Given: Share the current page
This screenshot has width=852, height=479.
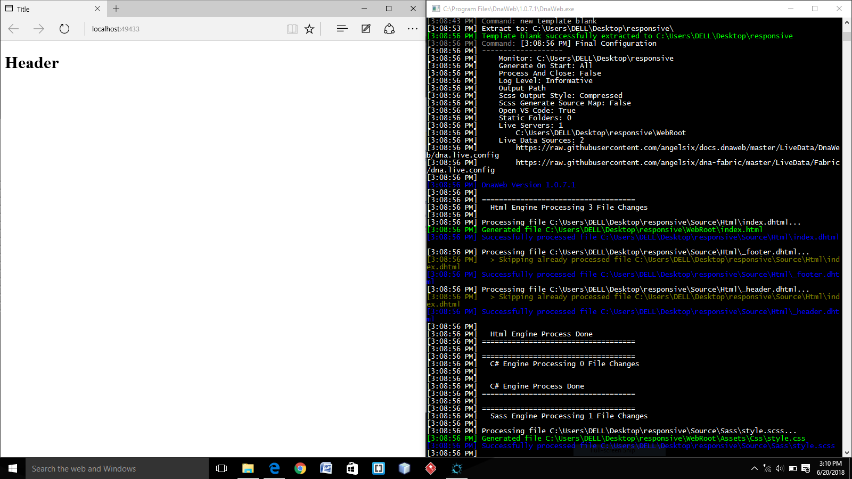Looking at the screenshot, I should 389,29.
